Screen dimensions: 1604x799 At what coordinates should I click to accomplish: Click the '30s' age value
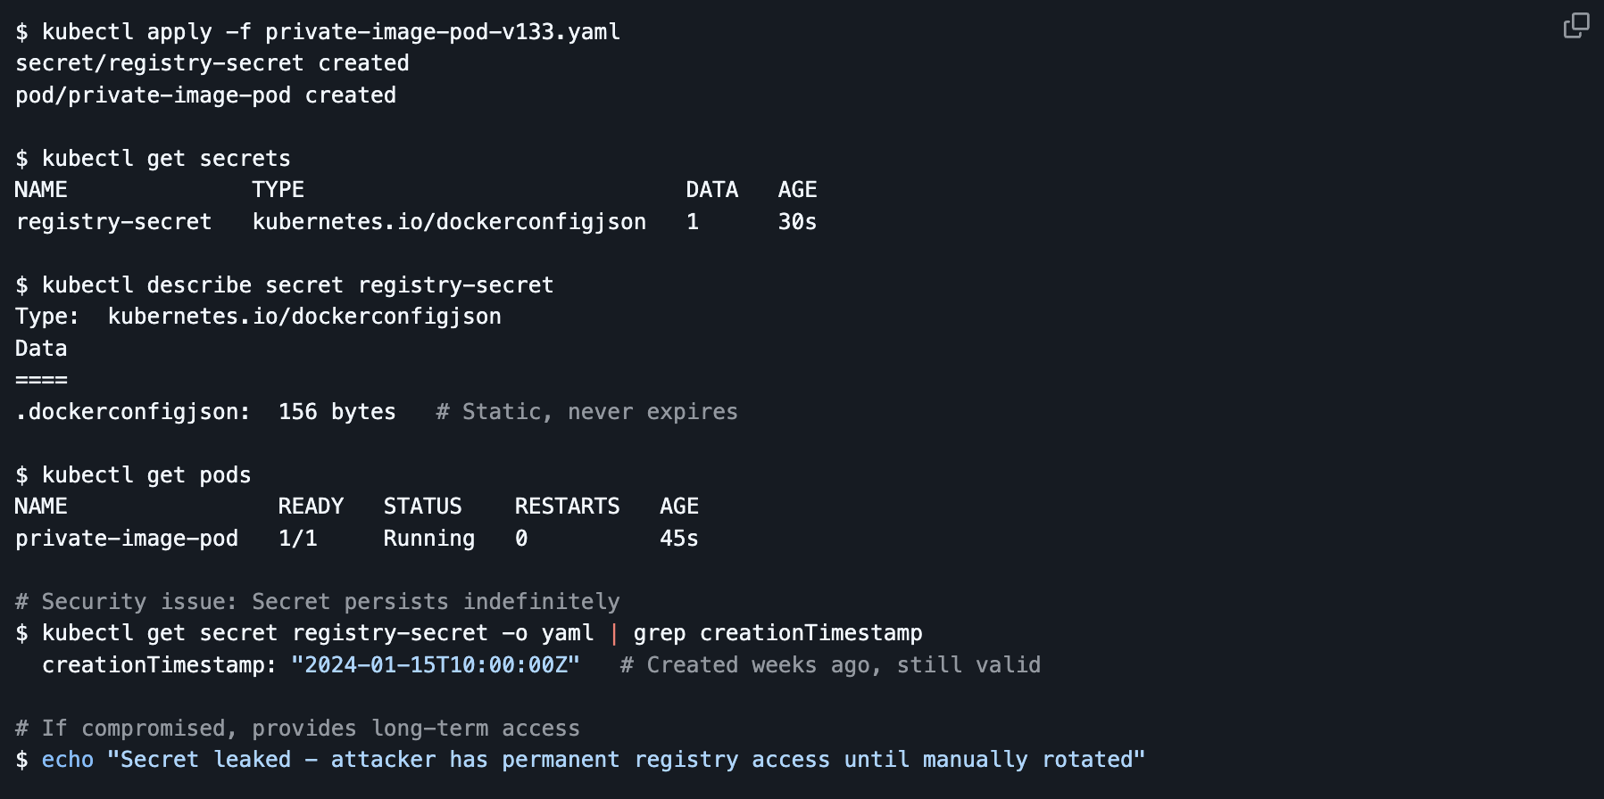pyautogui.click(x=797, y=222)
